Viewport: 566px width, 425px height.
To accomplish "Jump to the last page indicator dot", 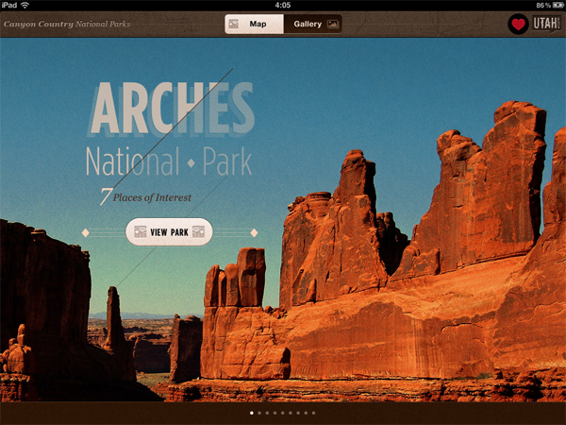I will 314,413.
